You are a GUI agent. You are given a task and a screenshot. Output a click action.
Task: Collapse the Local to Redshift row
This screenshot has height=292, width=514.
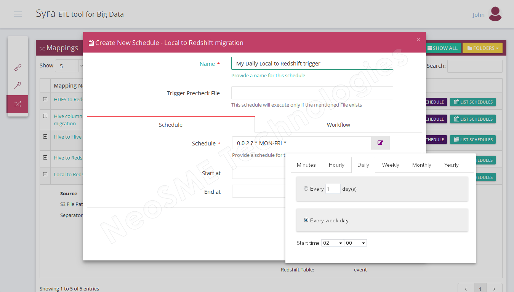[x=45, y=174]
